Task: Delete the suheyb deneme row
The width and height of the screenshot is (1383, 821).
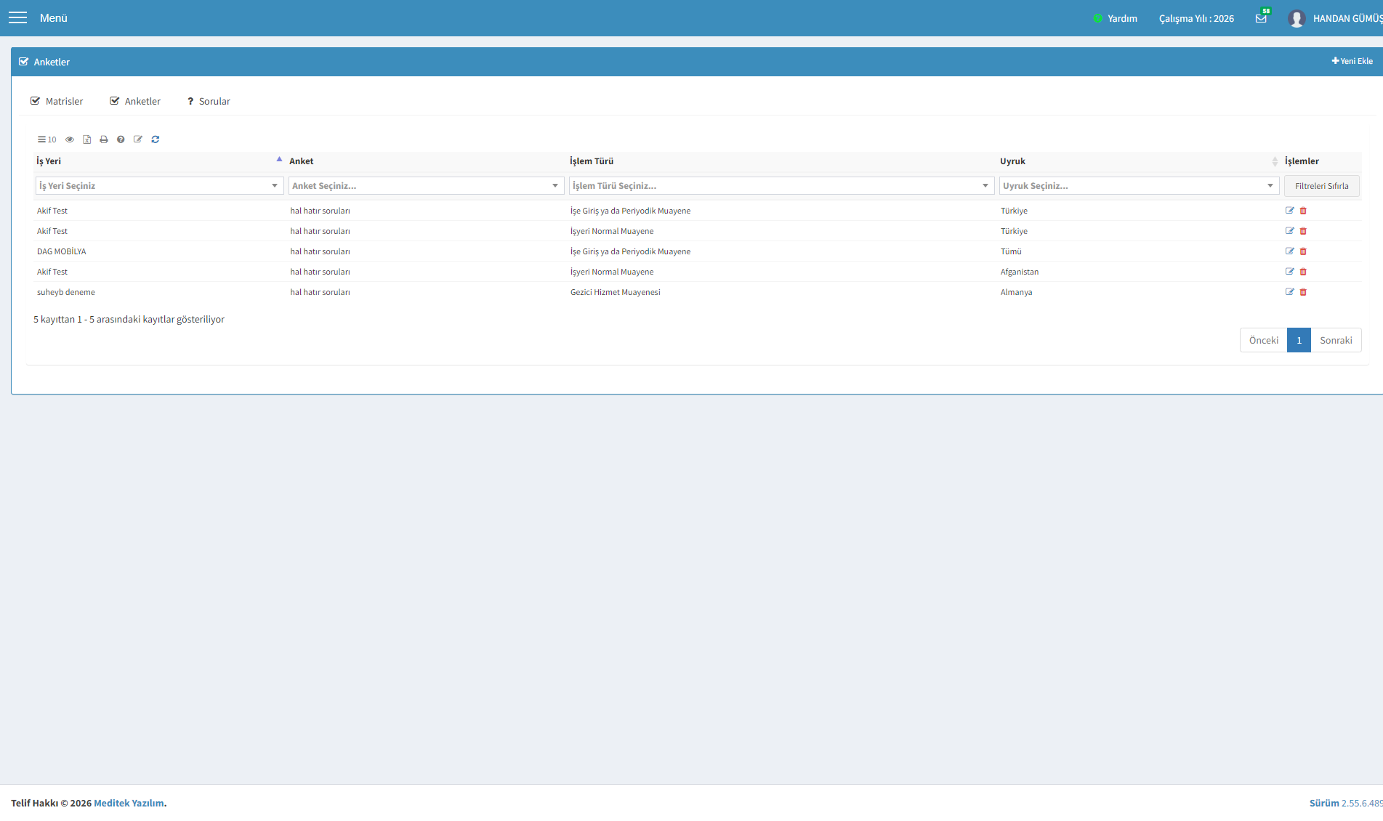Action: 1303,292
